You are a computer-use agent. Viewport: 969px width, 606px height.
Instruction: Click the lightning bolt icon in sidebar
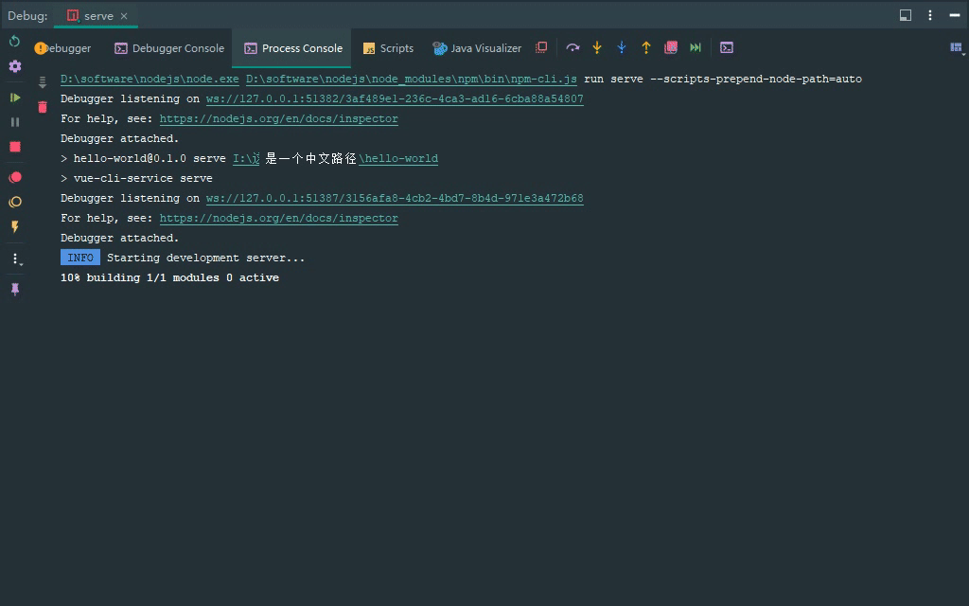pos(15,227)
